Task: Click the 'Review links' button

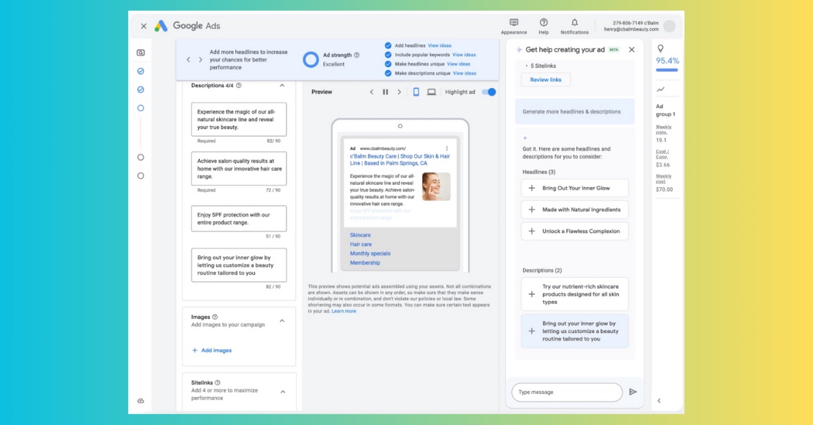Action: click(545, 80)
